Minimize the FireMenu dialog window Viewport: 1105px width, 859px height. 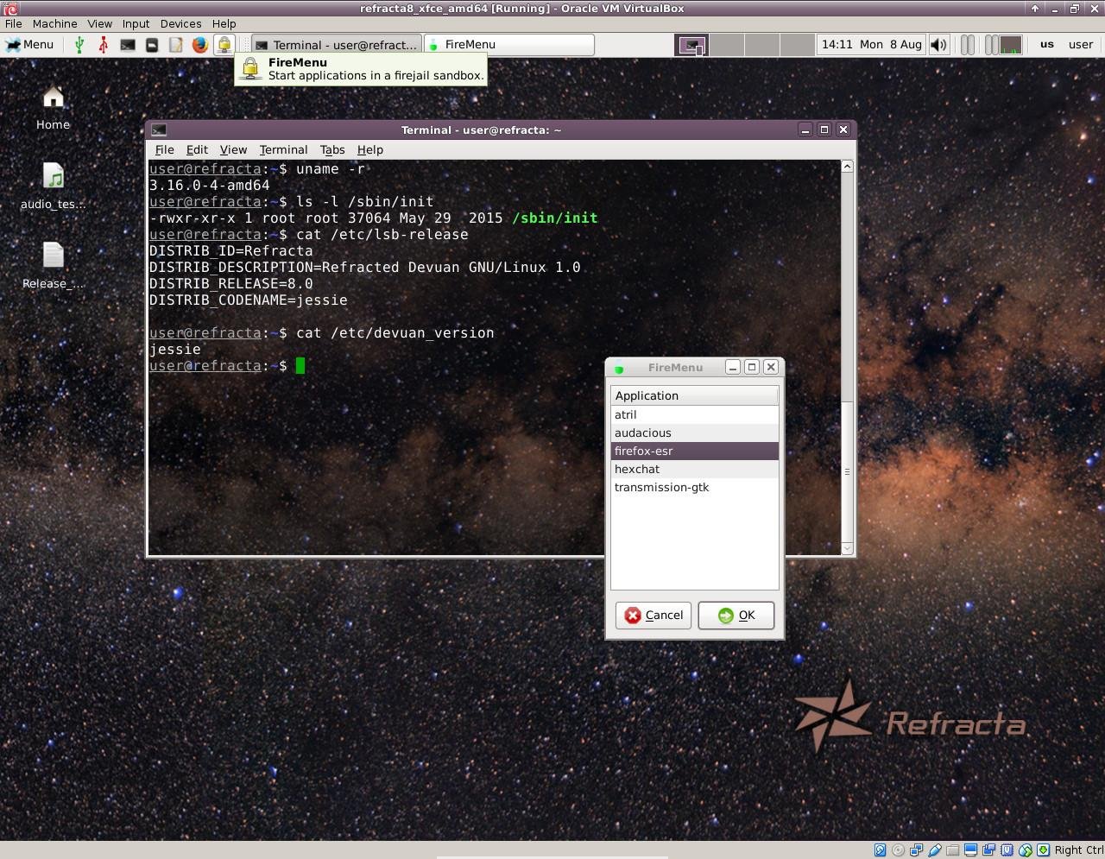pyautogui.click(x=733, y=367)
